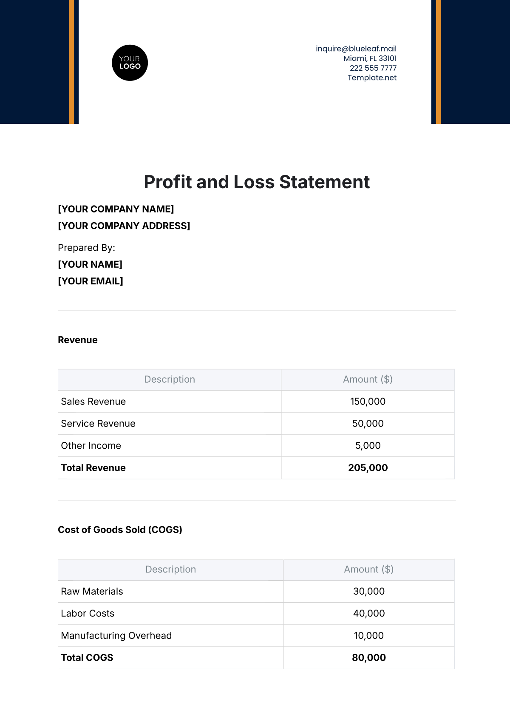Select the [YOUR COMPANY ADDRESS] placeholder

click(x=124, y=226)
